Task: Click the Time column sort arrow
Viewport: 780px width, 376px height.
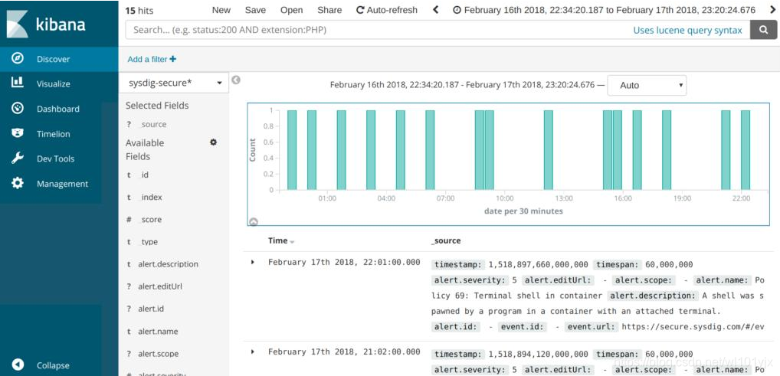Action: 292,242
